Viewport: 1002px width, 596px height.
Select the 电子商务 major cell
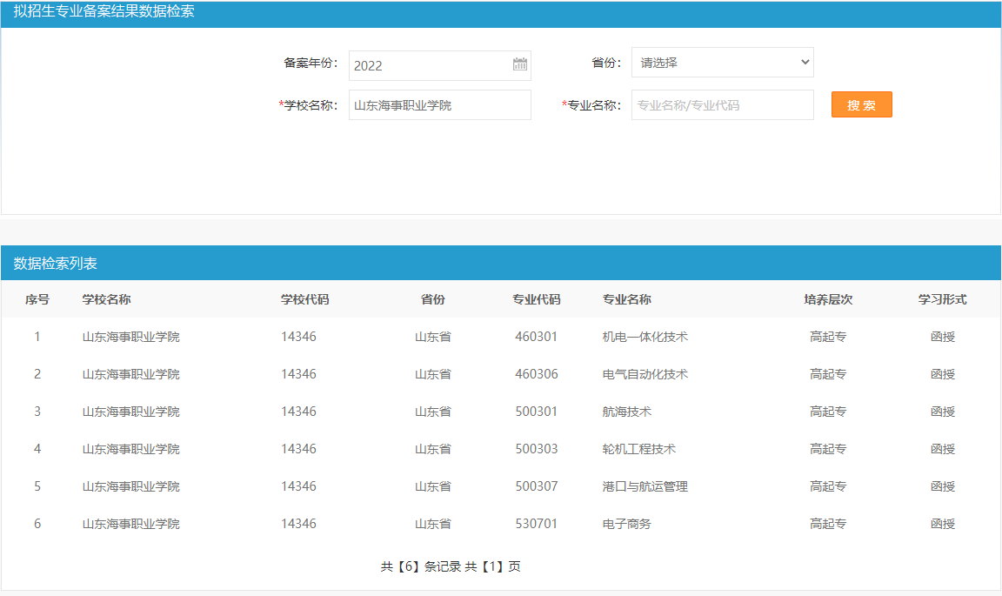click(626, 524)
